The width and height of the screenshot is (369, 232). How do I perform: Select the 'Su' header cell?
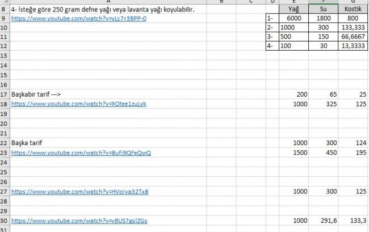tap(324, 9)
